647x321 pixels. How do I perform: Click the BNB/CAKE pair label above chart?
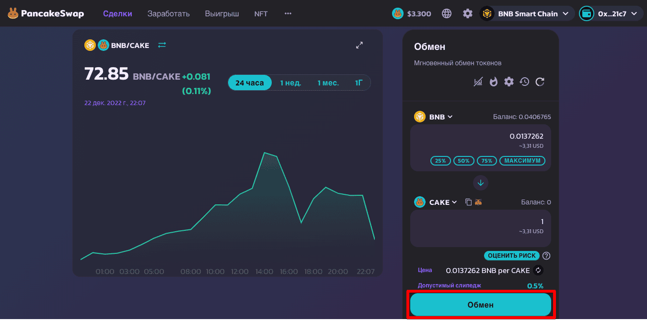coord(130,45)
